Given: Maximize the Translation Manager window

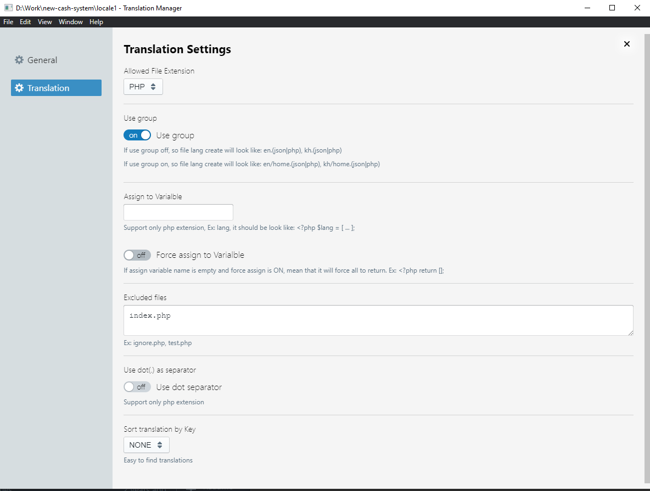Looking at the screenshot, I should (x=612, y=8).
